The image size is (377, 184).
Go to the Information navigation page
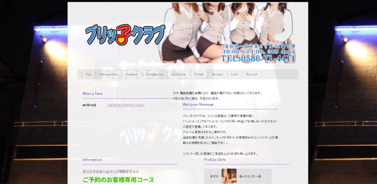(x=109, y=74)
